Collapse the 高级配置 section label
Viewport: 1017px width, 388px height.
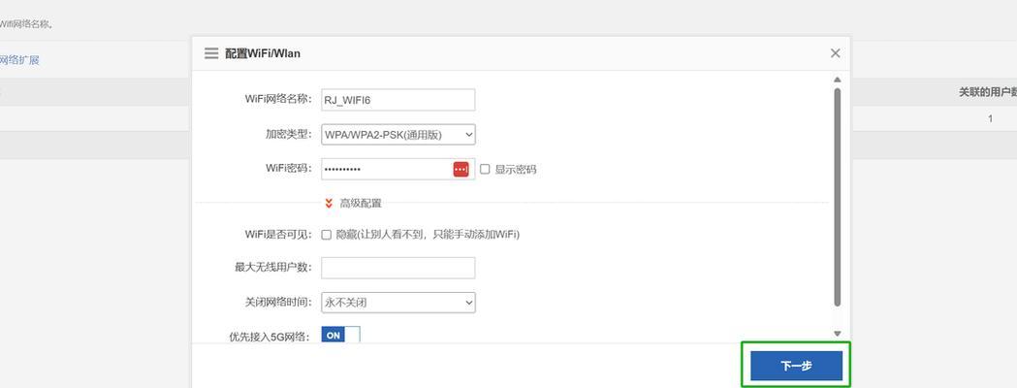tap(361, 203)
